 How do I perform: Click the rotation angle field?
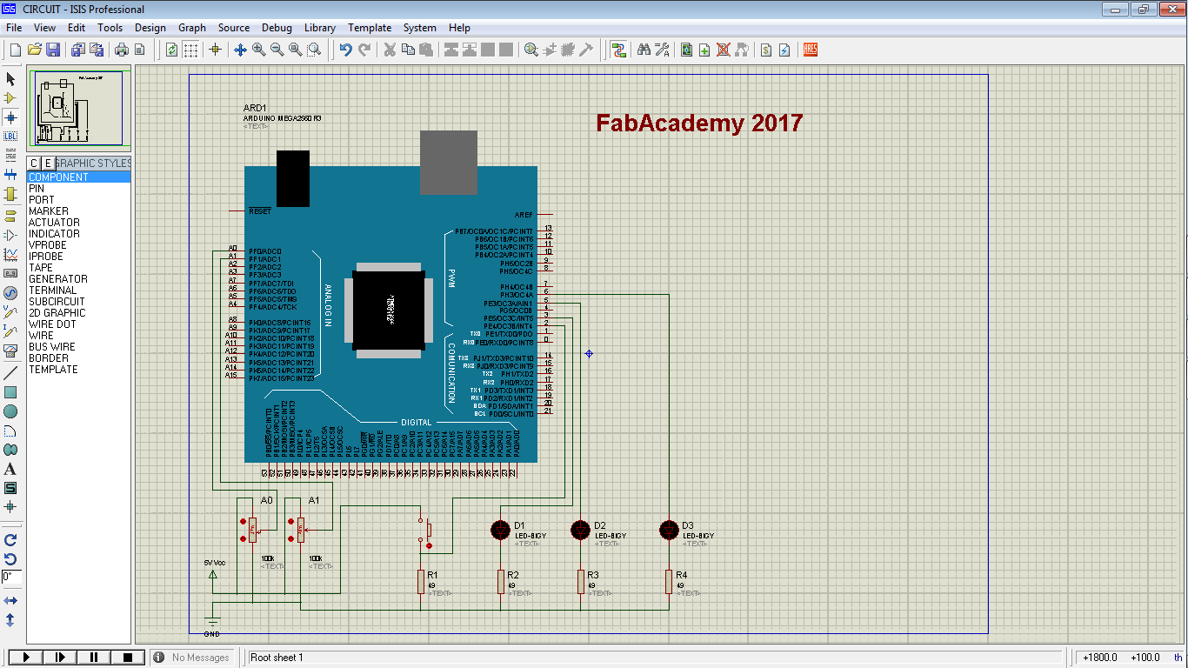(11, 577)
